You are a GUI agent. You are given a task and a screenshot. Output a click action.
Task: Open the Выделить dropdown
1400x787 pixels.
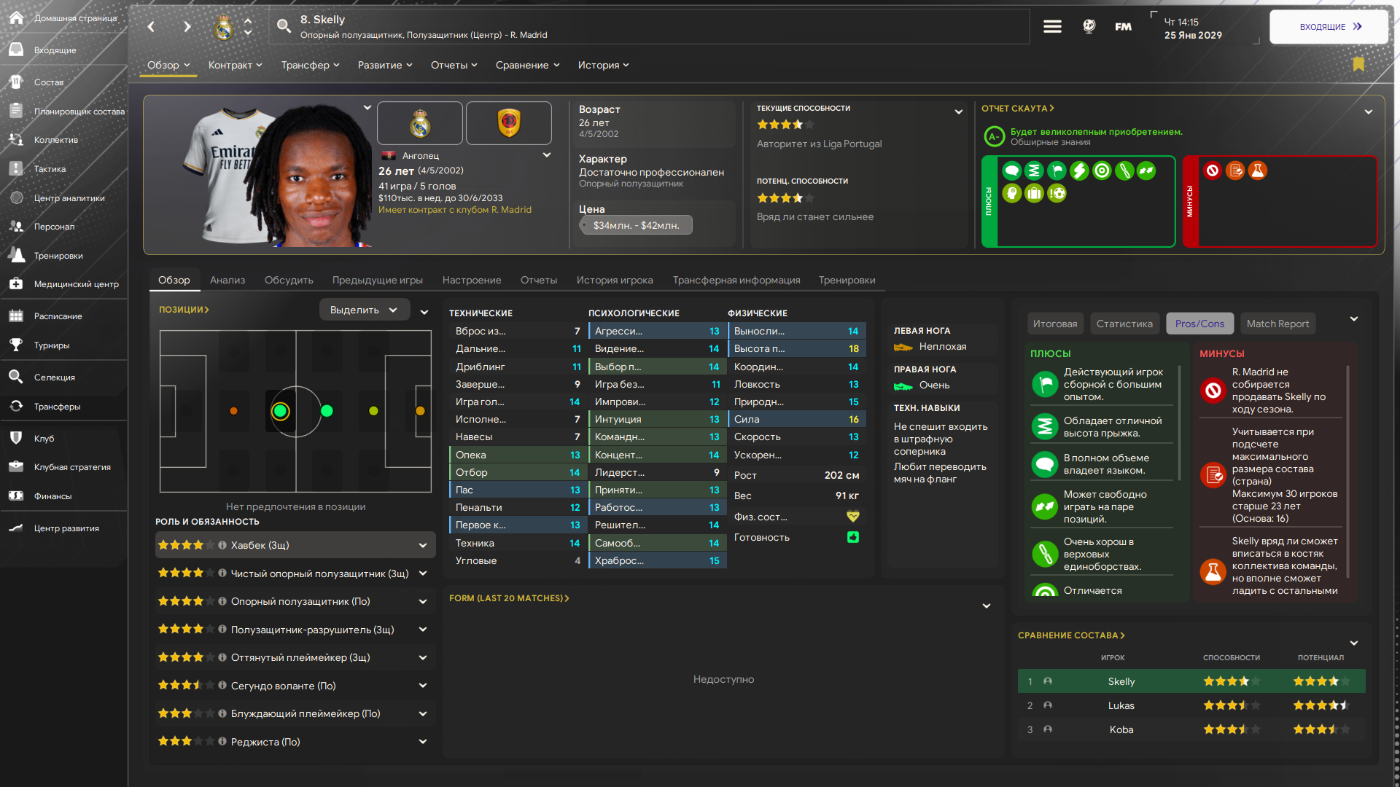(x=364, y=310)
